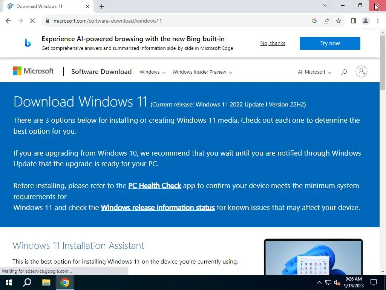Image resolution: width=386 pixels, height=290 pixels.
Task: Click "Waiting for adservice.google.com" status text
Action: click(x=37, y=271)
